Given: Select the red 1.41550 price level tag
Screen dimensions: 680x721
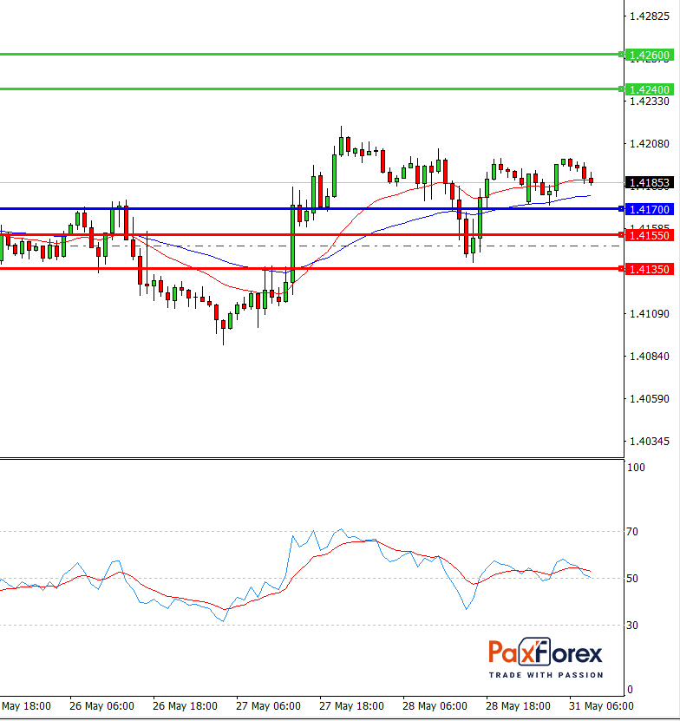Looking at the screenshot, I should point(649,235).
